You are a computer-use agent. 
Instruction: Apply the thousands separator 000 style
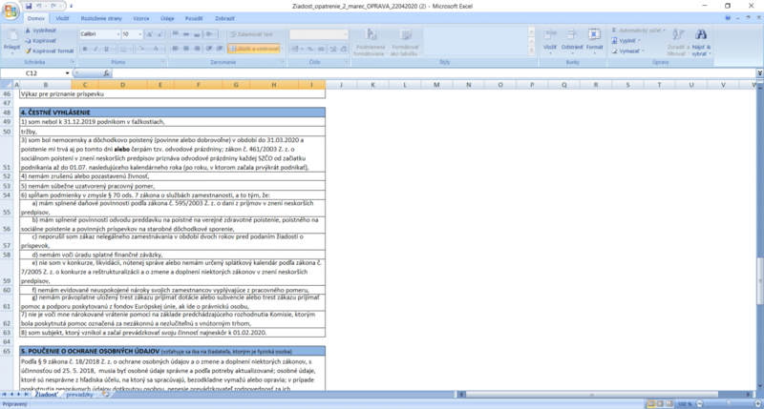coord(321,49)
